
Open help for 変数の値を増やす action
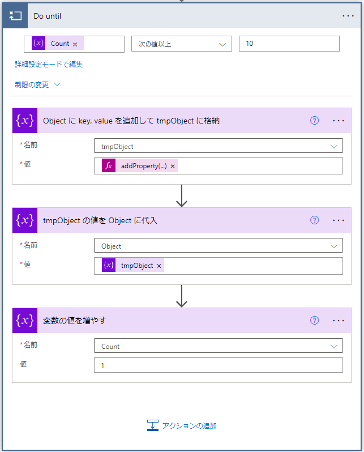[x=314, y=321]
